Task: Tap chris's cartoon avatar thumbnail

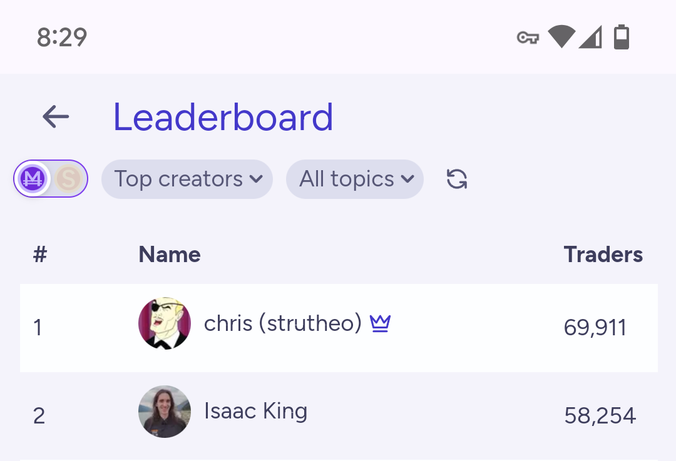Action: (165, 323)
